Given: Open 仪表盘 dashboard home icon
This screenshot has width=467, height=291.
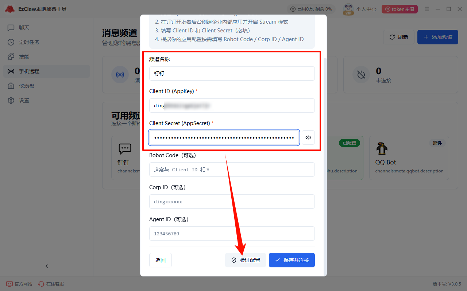Looking at the screenshot, I should tap(11, 86).
